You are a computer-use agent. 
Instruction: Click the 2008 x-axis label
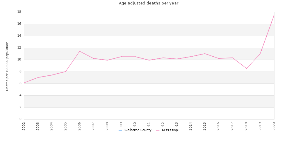coord(107,126)
